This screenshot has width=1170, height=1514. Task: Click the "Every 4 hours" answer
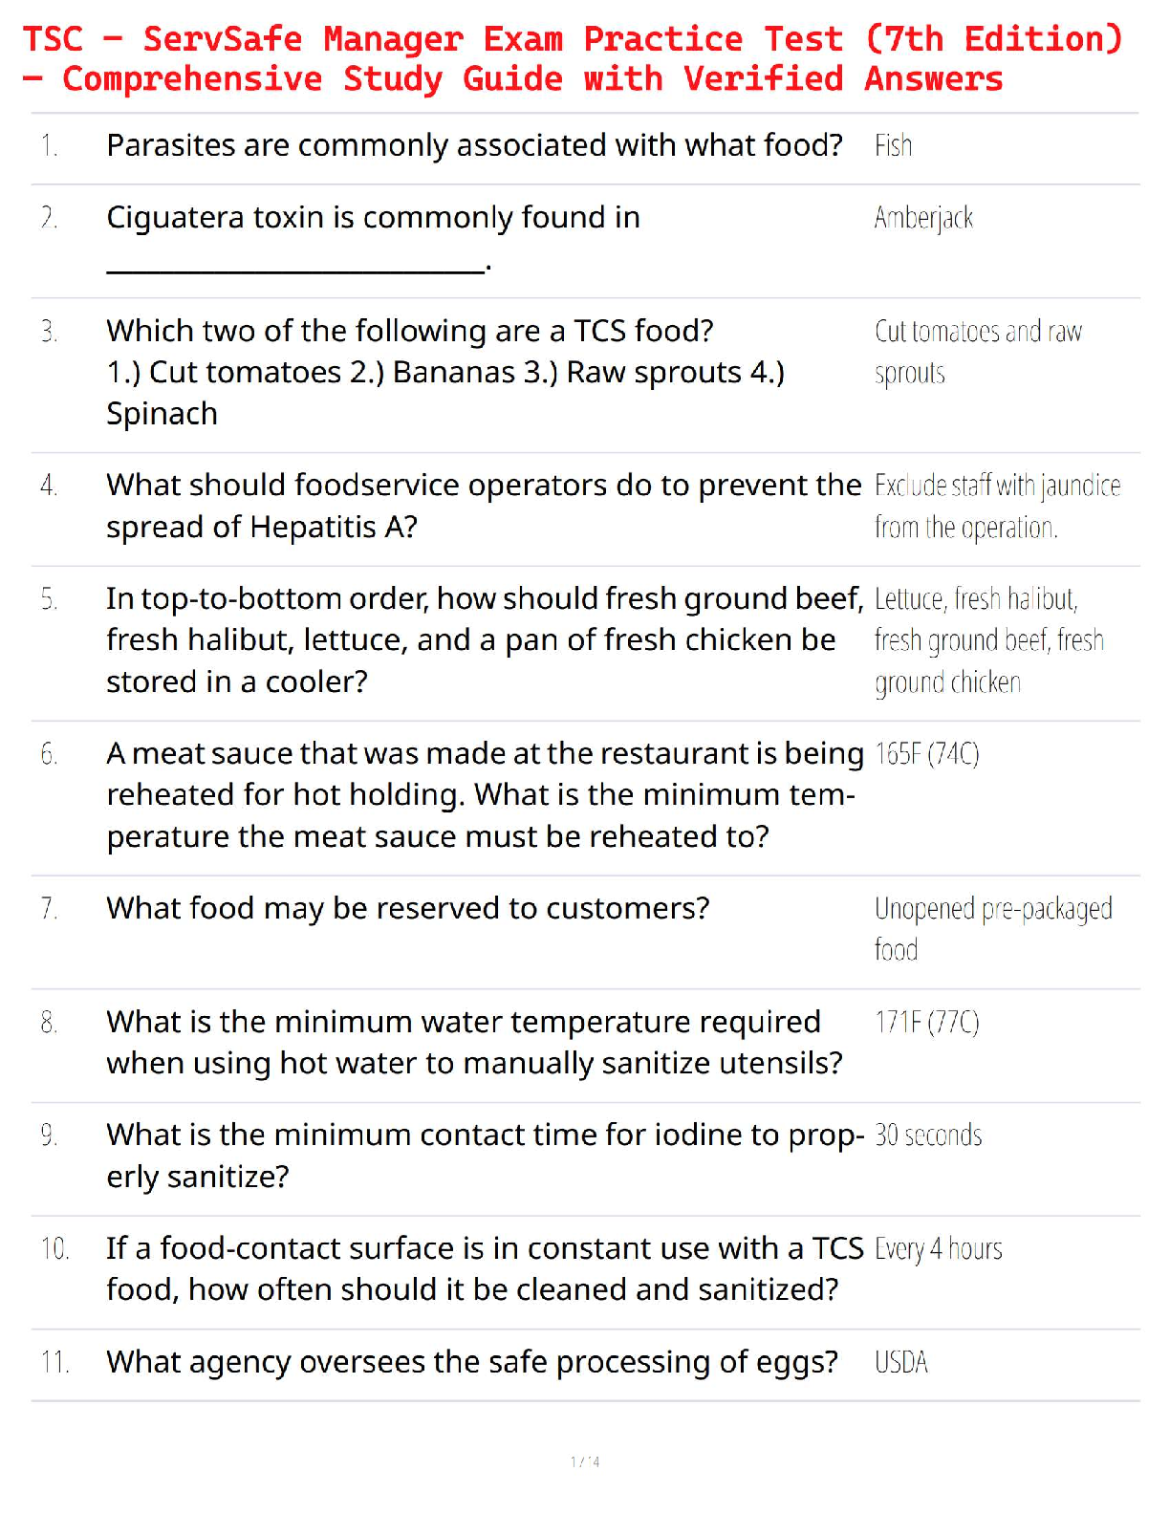938,1249
